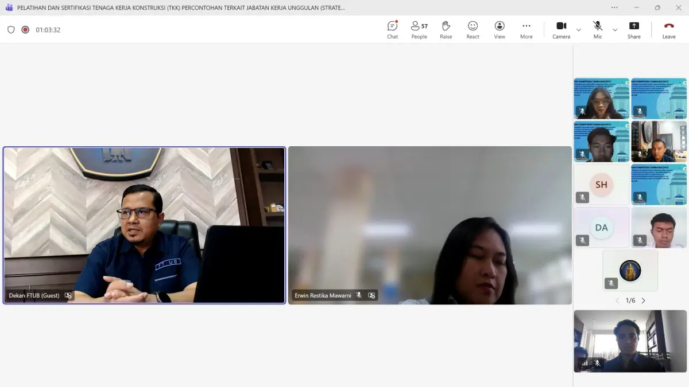Open the Chat panel

(x=392, y=30)
